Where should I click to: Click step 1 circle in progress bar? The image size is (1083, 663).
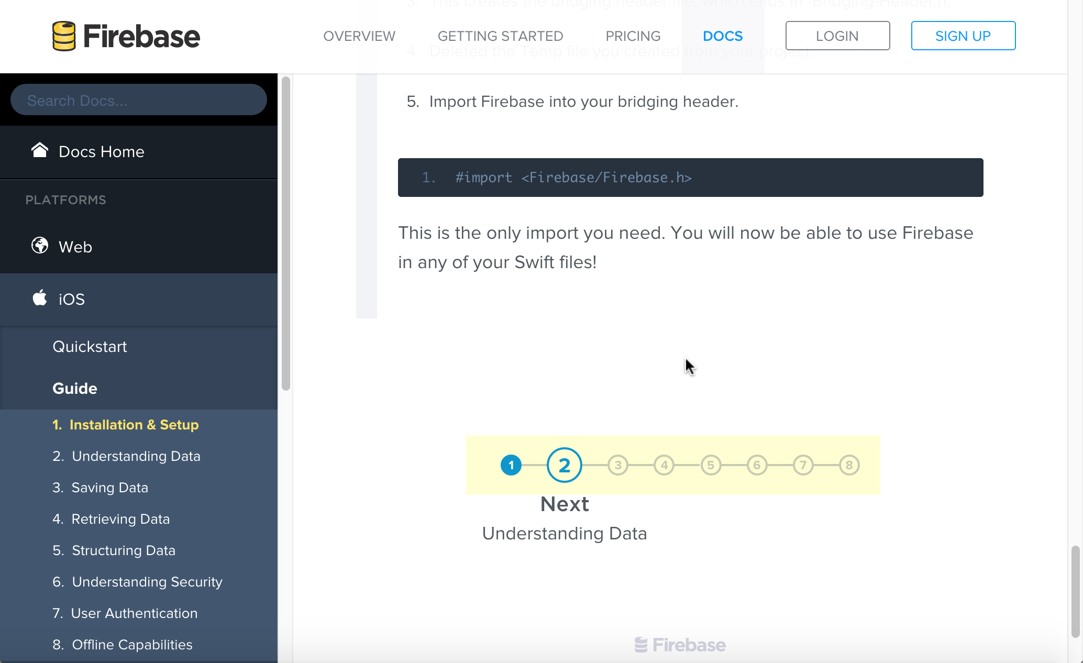511,465
